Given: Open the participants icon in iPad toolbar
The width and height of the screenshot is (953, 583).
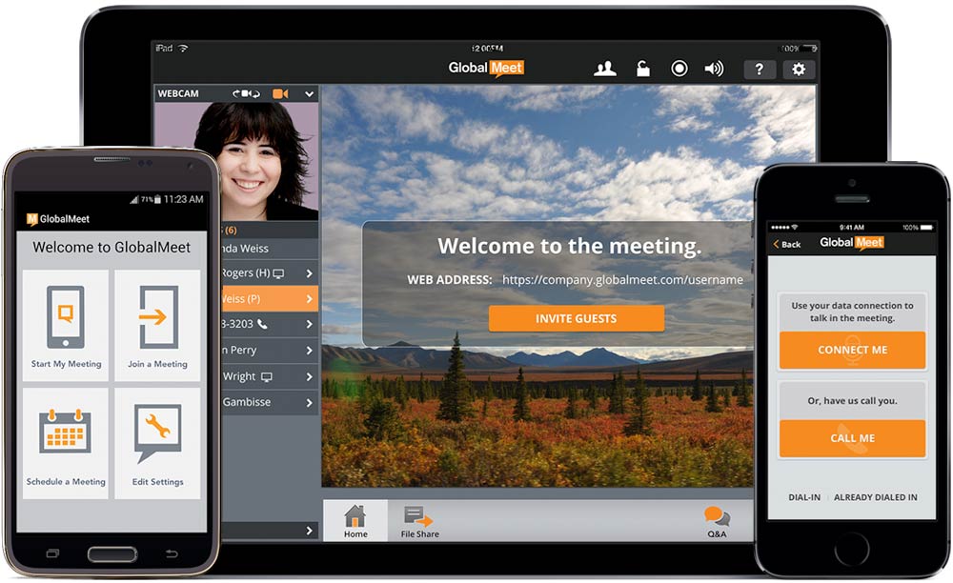Looking at the screenshot, I should coord(605,69).
